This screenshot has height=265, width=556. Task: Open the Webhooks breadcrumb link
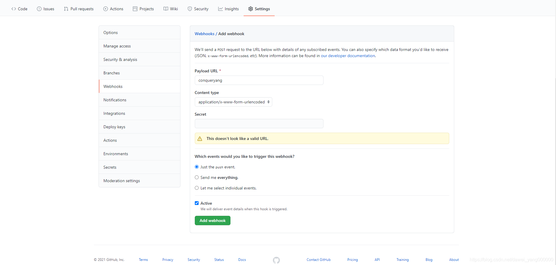204,34
